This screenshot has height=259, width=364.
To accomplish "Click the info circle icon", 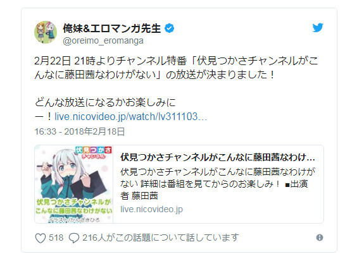I will click(320, 238).
